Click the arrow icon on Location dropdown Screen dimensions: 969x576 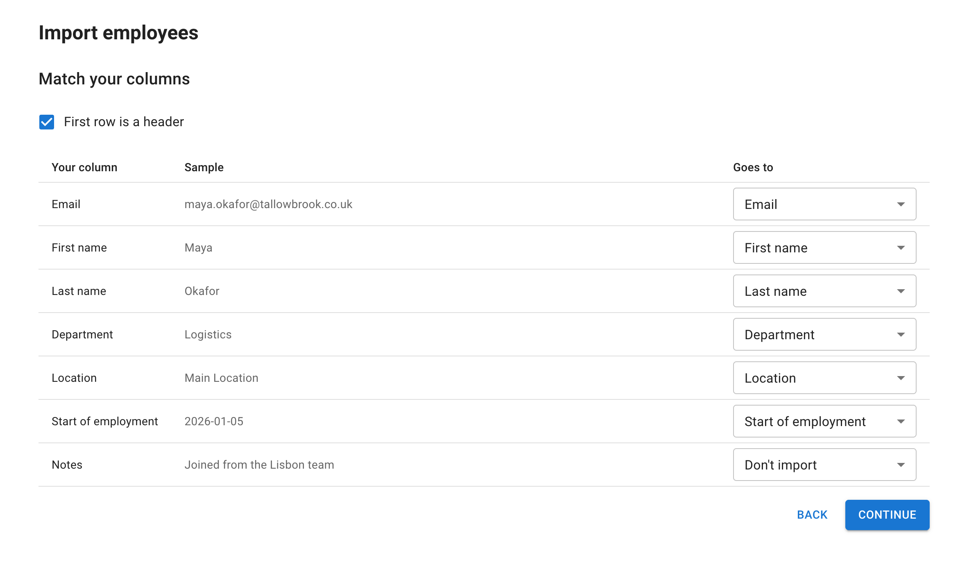[901, 378]
